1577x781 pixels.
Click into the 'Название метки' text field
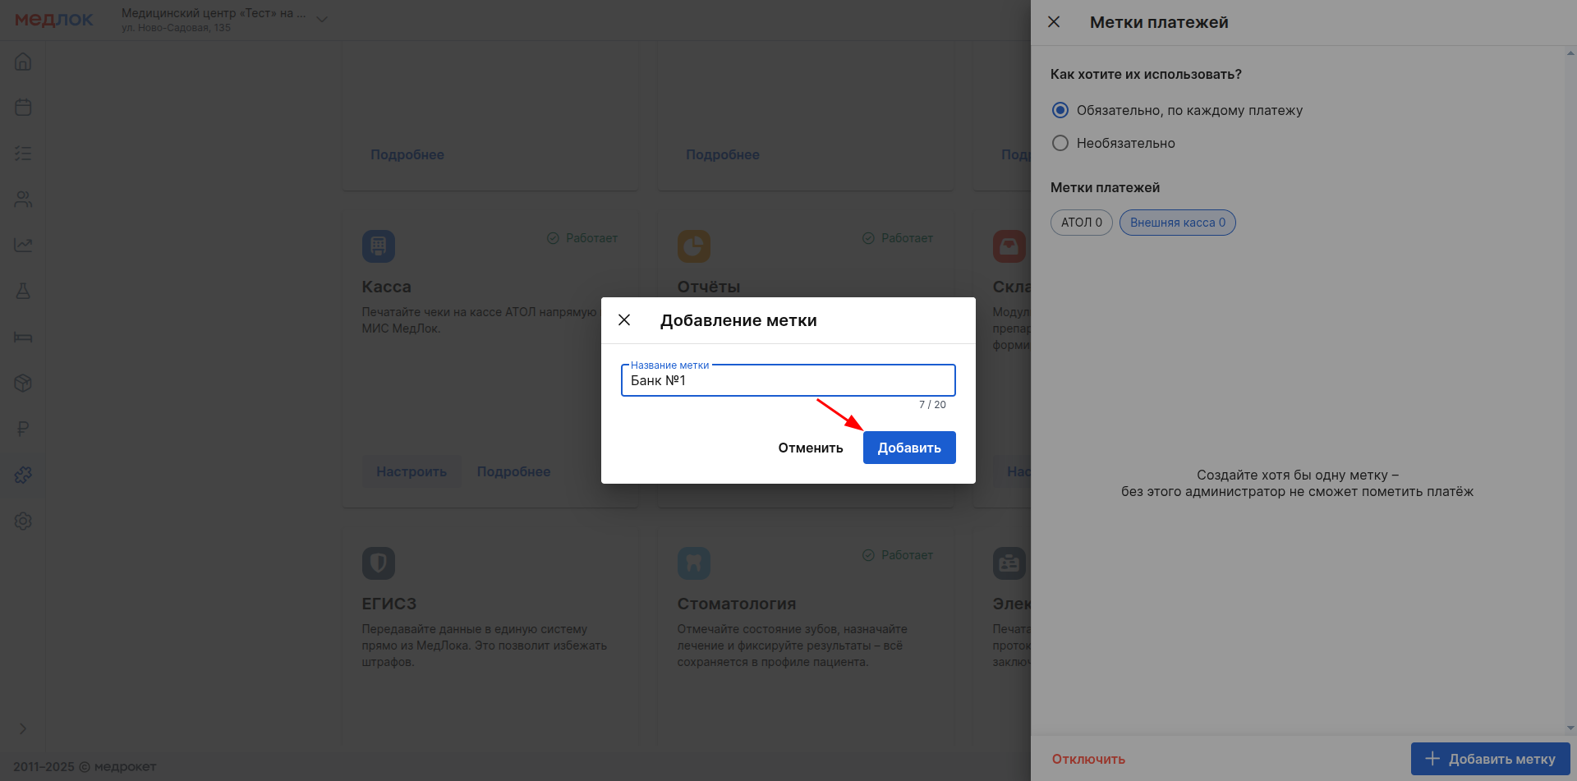point(788,381)
